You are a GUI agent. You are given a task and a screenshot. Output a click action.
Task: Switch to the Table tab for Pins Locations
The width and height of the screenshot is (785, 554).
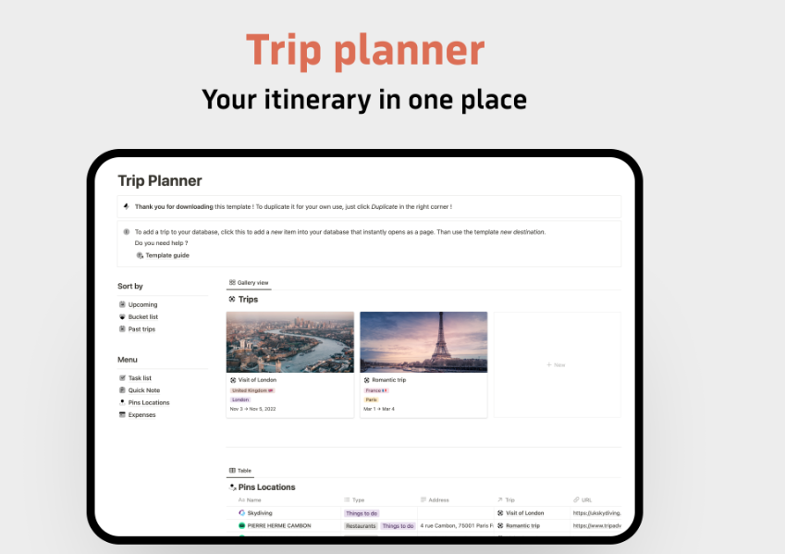pyautogui.click(x=241, y=470)
